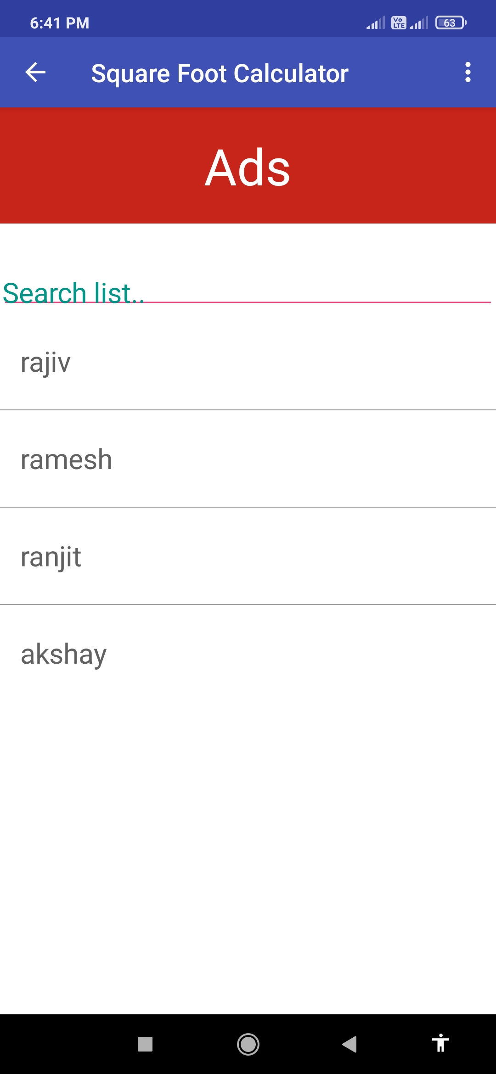
Task: Tap the Android recent apps square button
Action: click(x=145, y=1044)
